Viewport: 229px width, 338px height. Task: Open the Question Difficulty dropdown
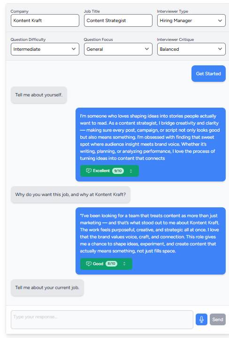pyautogui.click(x=45, y=49)
